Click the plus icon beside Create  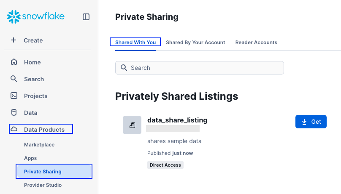pyautogui.click(x=14, y=40)
